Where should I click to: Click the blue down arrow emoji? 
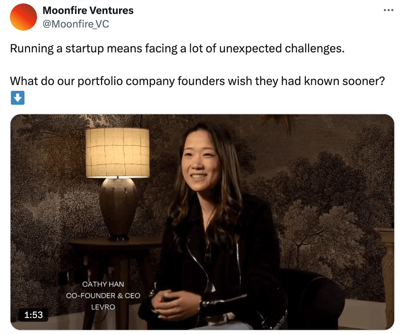click(x=18, y=98)
